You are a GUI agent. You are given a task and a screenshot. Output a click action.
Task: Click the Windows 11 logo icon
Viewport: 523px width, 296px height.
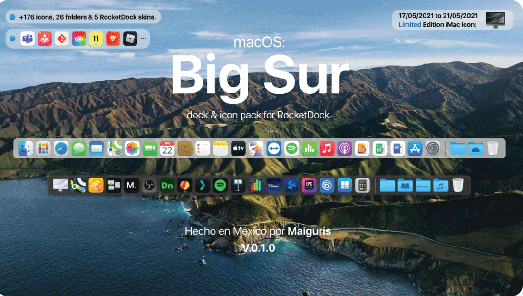pos(345,185)
